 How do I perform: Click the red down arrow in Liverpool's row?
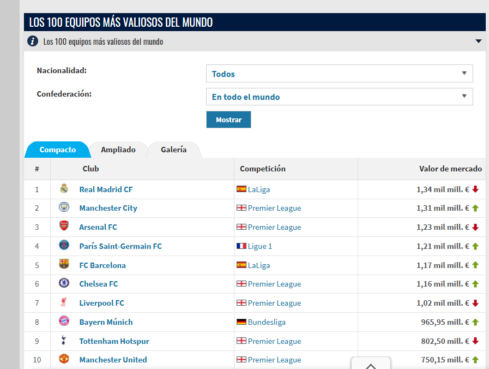(x=475, y=303)
